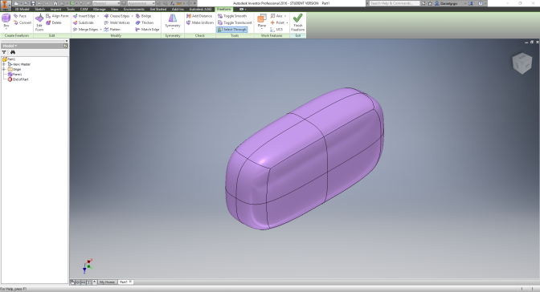Click the help question mark icon
540x292 pixels.
481,3
